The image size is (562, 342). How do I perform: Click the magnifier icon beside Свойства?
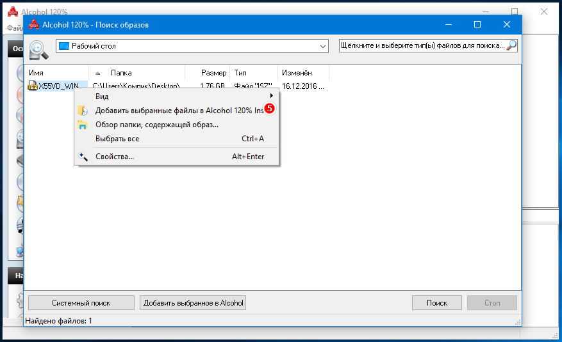(x=83, y=157)
